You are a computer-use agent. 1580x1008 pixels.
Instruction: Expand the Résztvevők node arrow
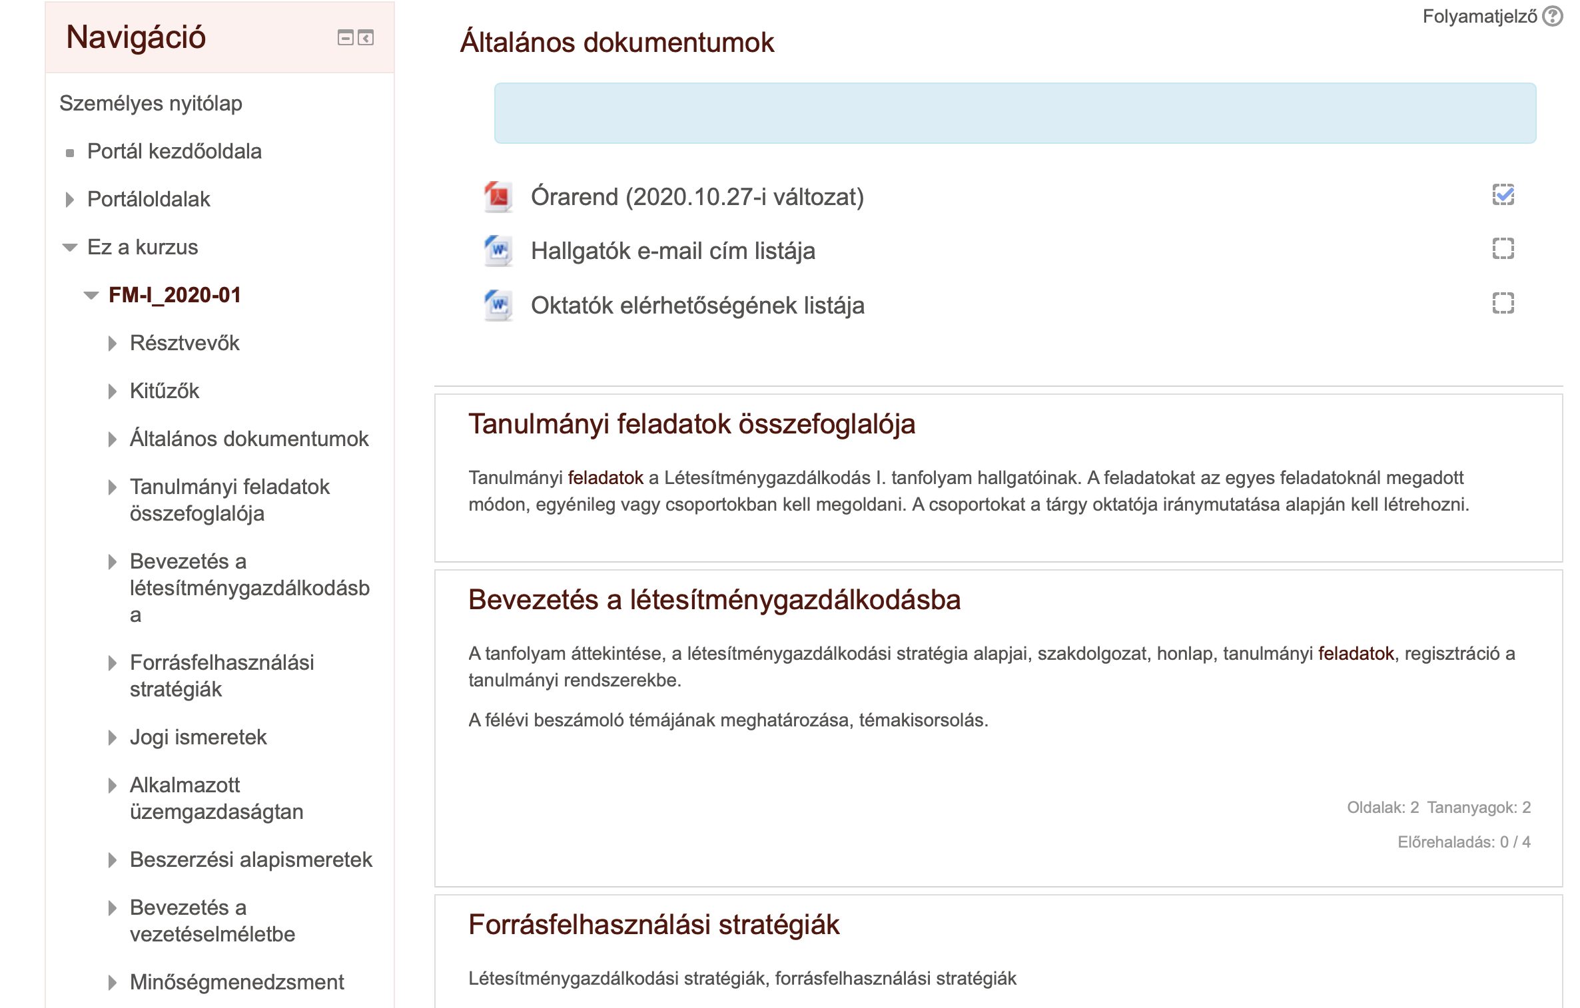pyautogui.click(x=113, y=344)
